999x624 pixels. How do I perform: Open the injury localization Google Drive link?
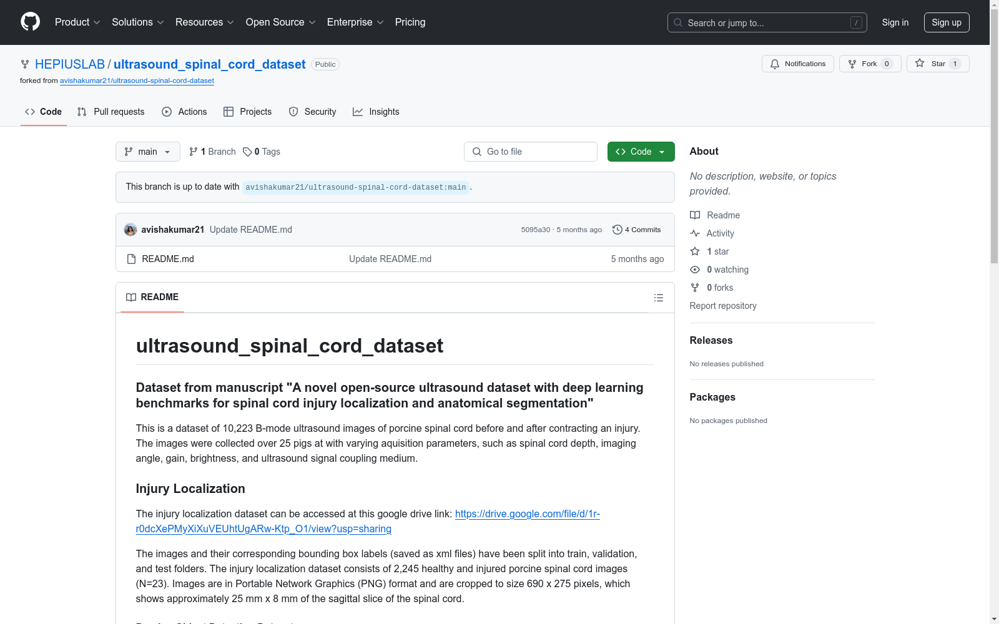368,522
